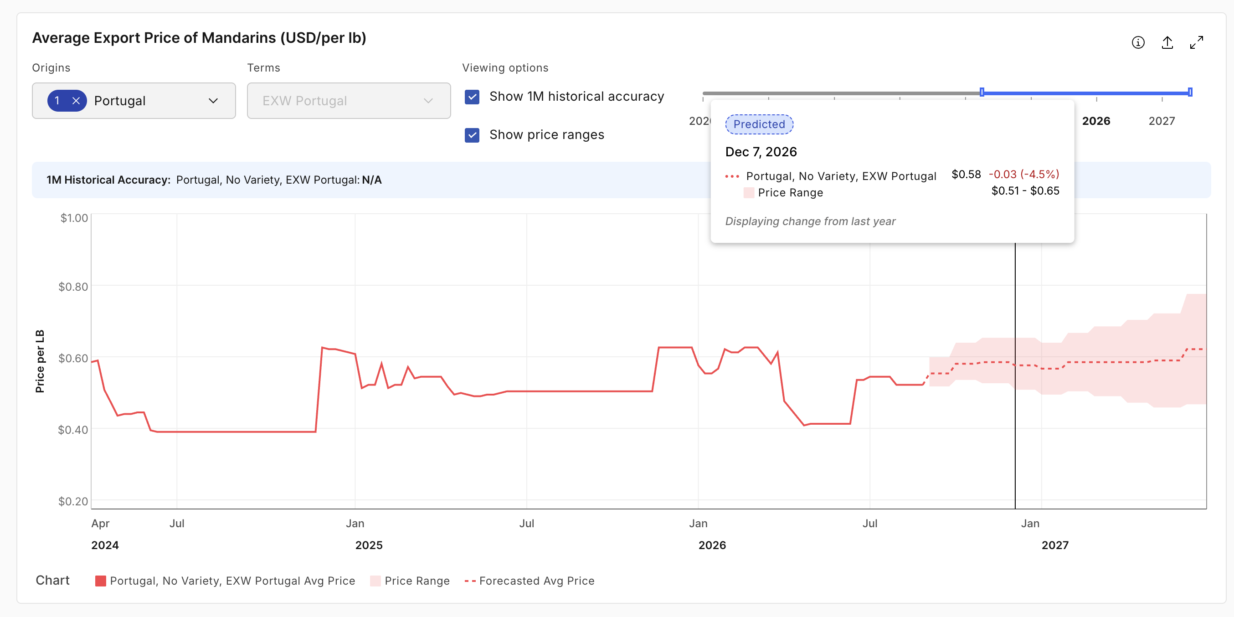Remove the selected origin via the X
Viewport: 1234px width, 617px height.
[76, 101]
